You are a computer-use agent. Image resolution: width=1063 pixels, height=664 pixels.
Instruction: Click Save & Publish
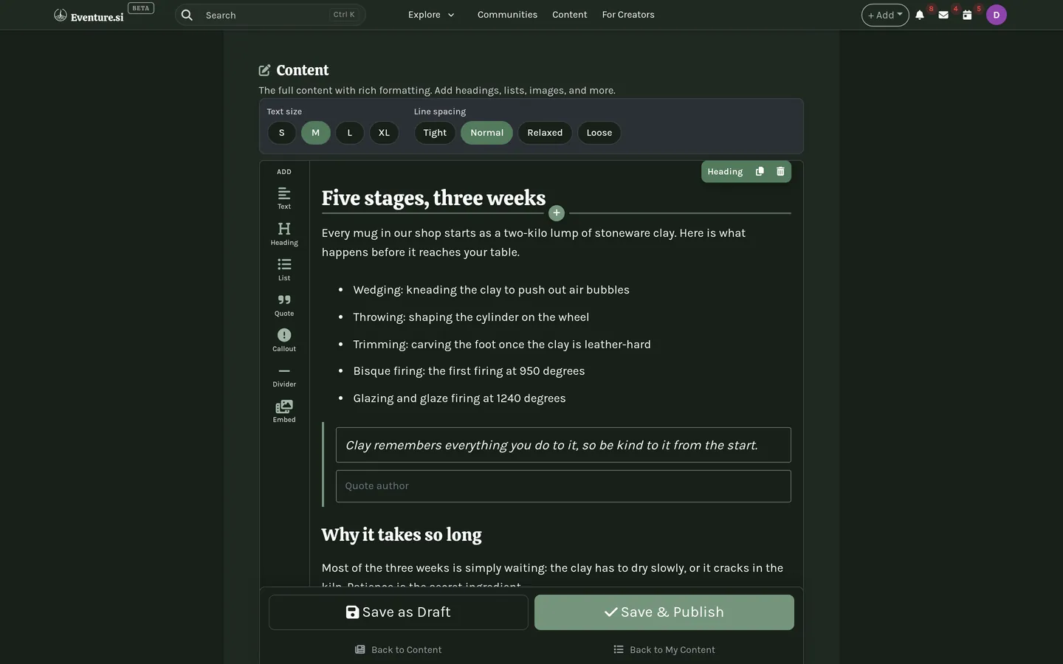point(664,612)
